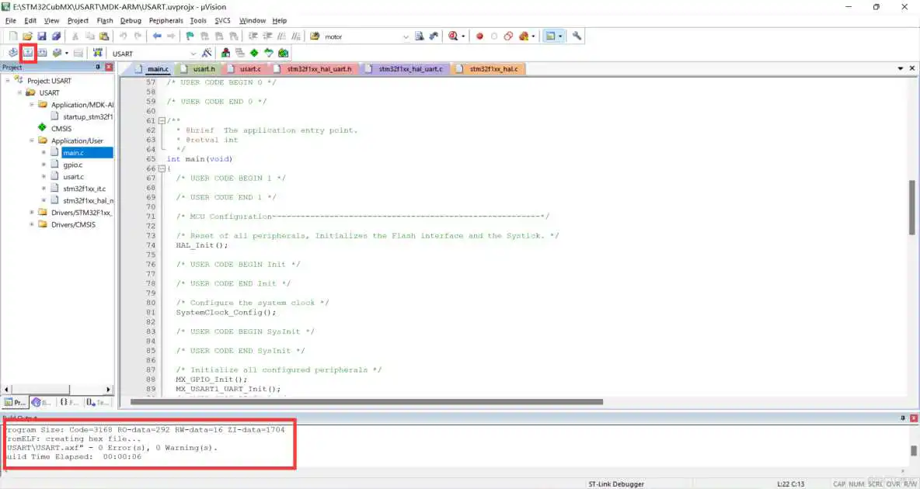Build the current target
The height and width of the screenshot is (489, 920).
coord(28,53)
